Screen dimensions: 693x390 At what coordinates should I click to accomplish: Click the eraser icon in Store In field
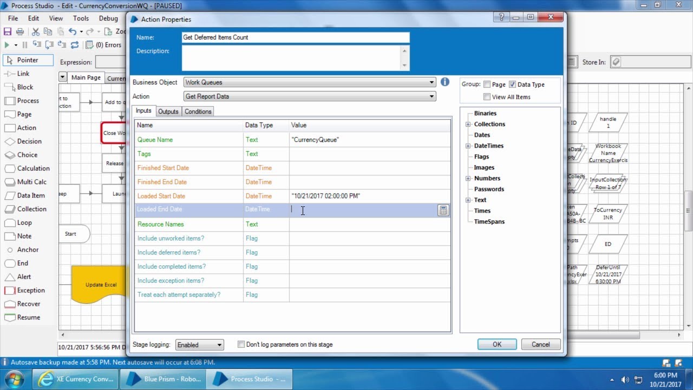(x=616, y=62)
